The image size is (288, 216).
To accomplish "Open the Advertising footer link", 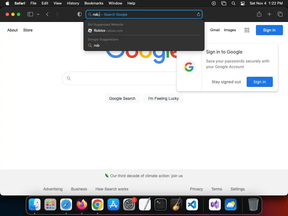I will click(53, 189).
